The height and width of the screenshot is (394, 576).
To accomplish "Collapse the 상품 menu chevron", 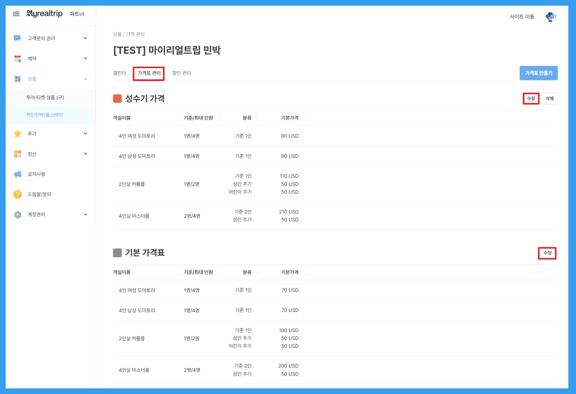I will (86, 79).
